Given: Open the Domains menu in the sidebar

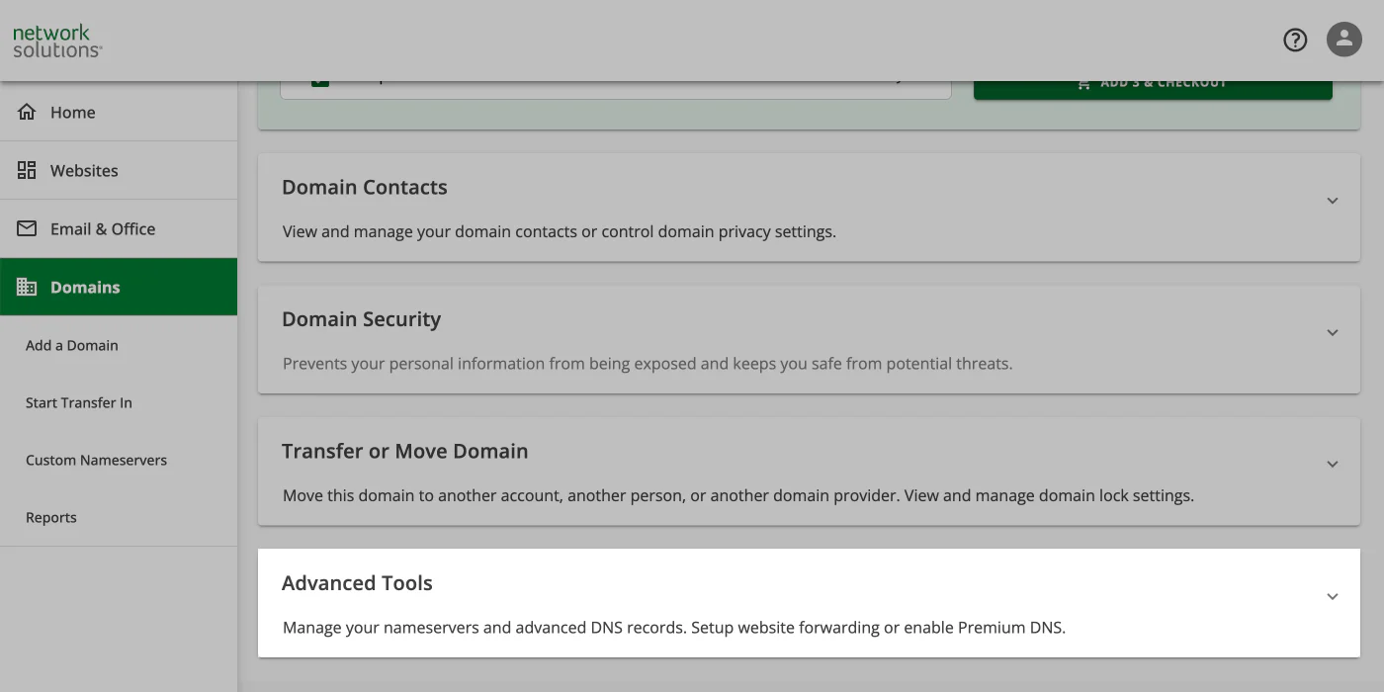Looking at the screenshot, I should pyautogui.click(x=85, y=287).
